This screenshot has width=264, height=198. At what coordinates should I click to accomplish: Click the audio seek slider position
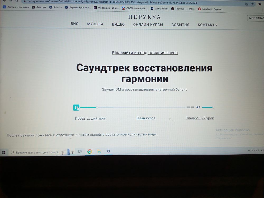97,107
